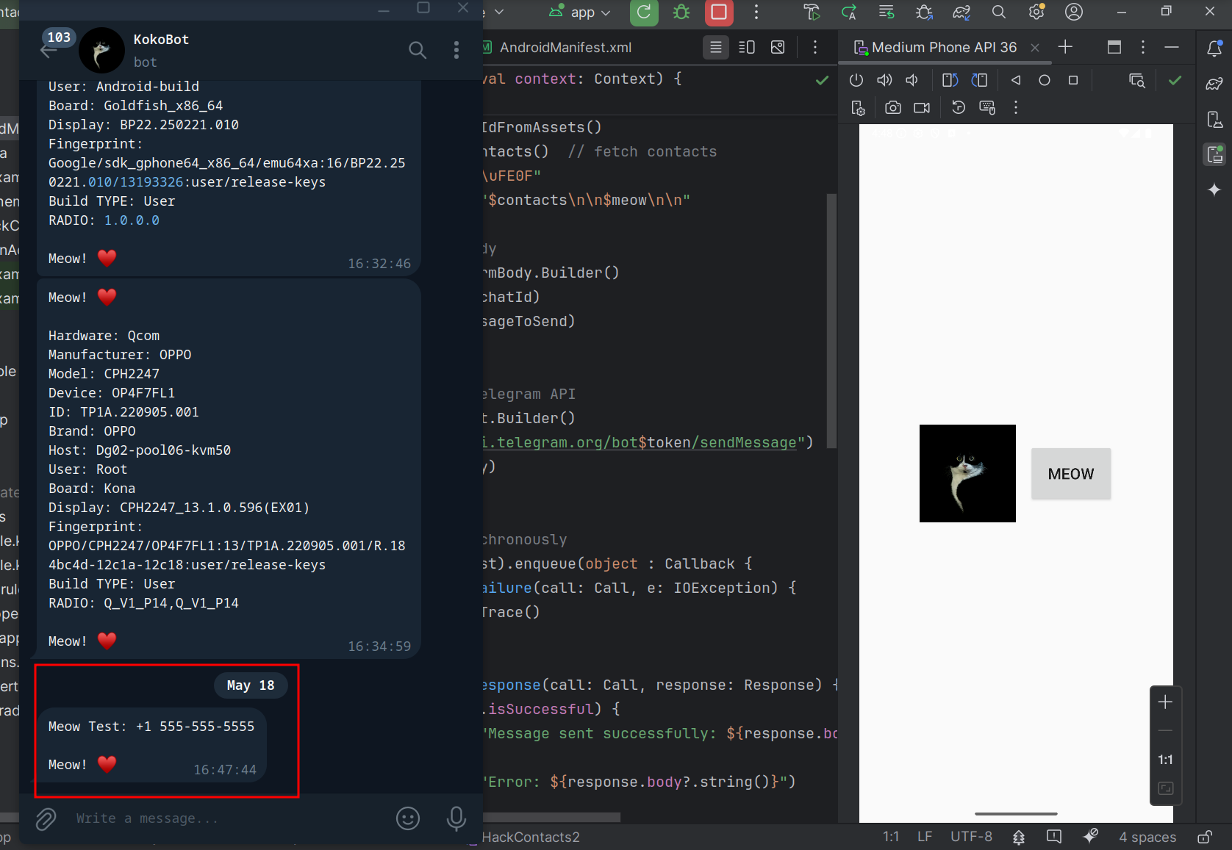Start voice message recording

(456, 818)
